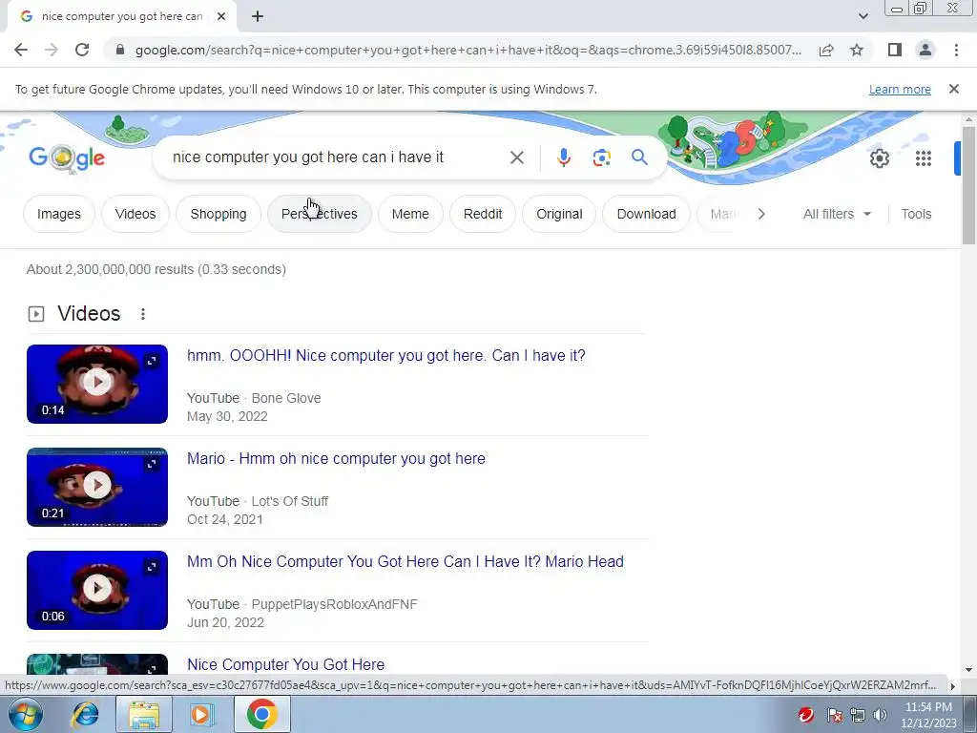The image size is (977, 733).
Task: Open 'Mario - Hmm oh nice computer' result
Action: pos(336,458)
